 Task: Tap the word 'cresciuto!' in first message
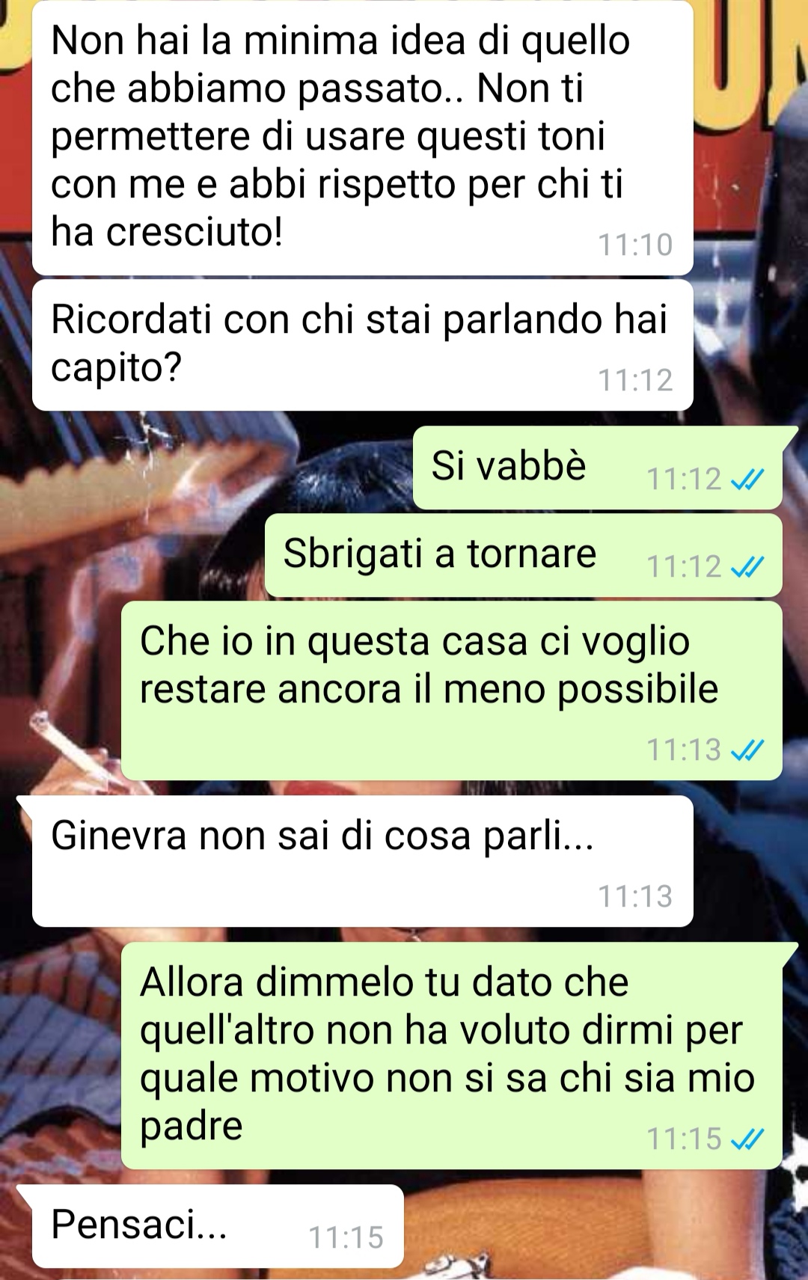pos(195,232)
